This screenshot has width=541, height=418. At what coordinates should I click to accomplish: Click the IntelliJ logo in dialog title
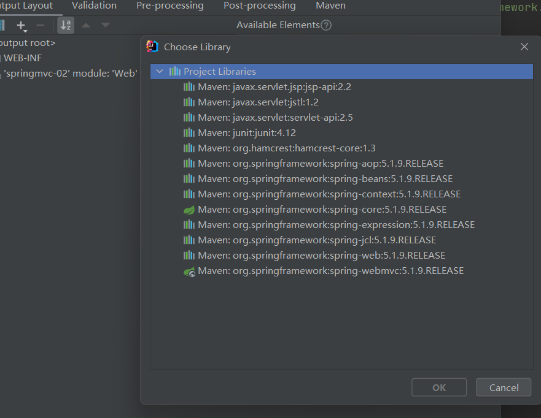coord(153,47)
